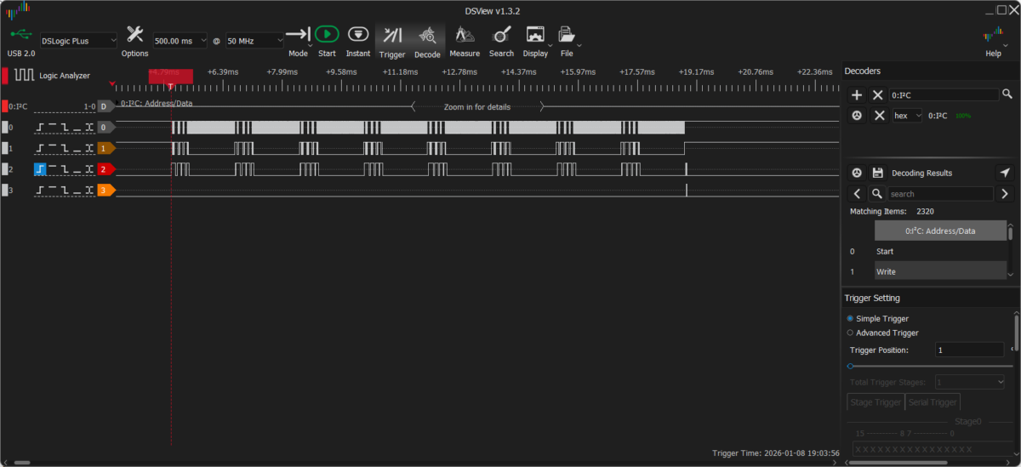Open the 50 MHz sample rate dropdown
1021x467 pixels.
(254, 41)
